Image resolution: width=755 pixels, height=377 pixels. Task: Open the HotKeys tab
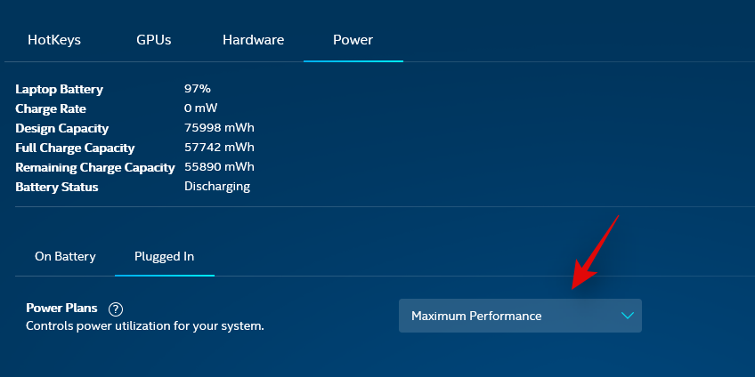point(53,40)
